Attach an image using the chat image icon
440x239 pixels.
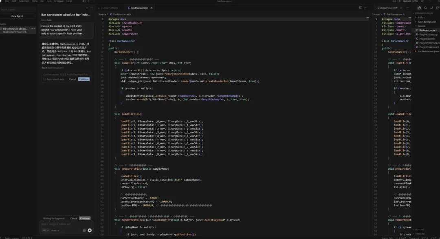(x=84, y=230)
